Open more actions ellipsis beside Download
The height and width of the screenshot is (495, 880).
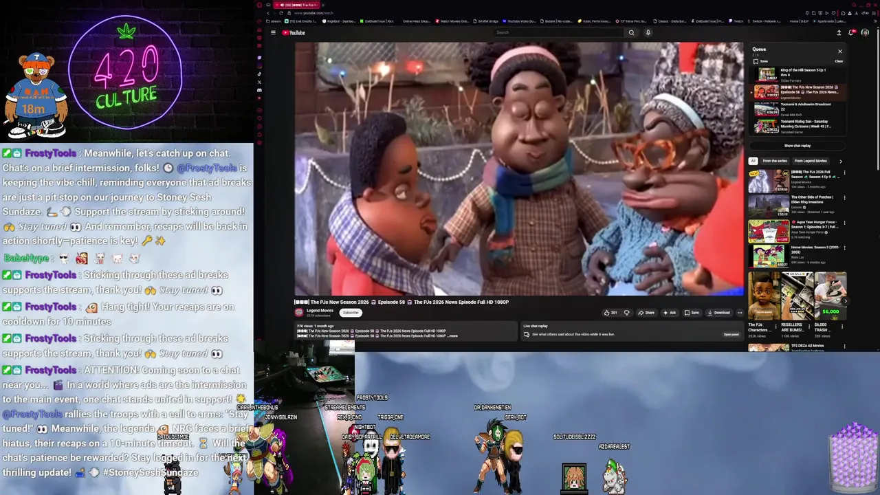[x=740, y=313]
